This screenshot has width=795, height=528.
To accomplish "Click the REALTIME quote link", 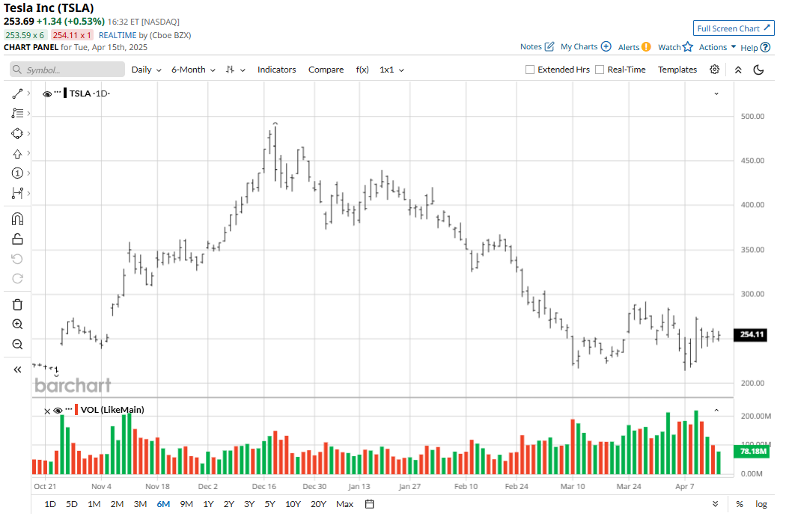I will pos(117,35).
